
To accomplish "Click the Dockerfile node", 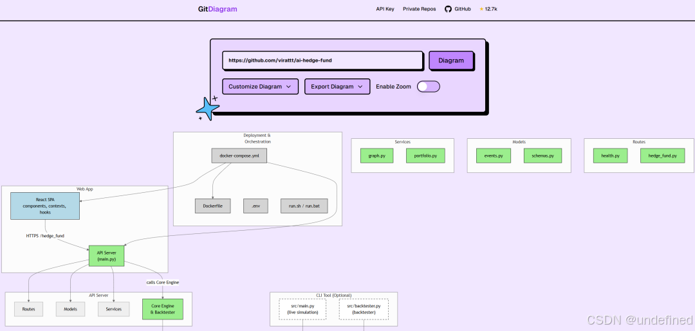I will 213,206.
